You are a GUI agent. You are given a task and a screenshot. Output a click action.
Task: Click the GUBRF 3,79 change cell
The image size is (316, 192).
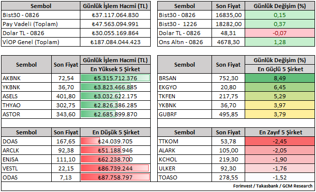280,114
